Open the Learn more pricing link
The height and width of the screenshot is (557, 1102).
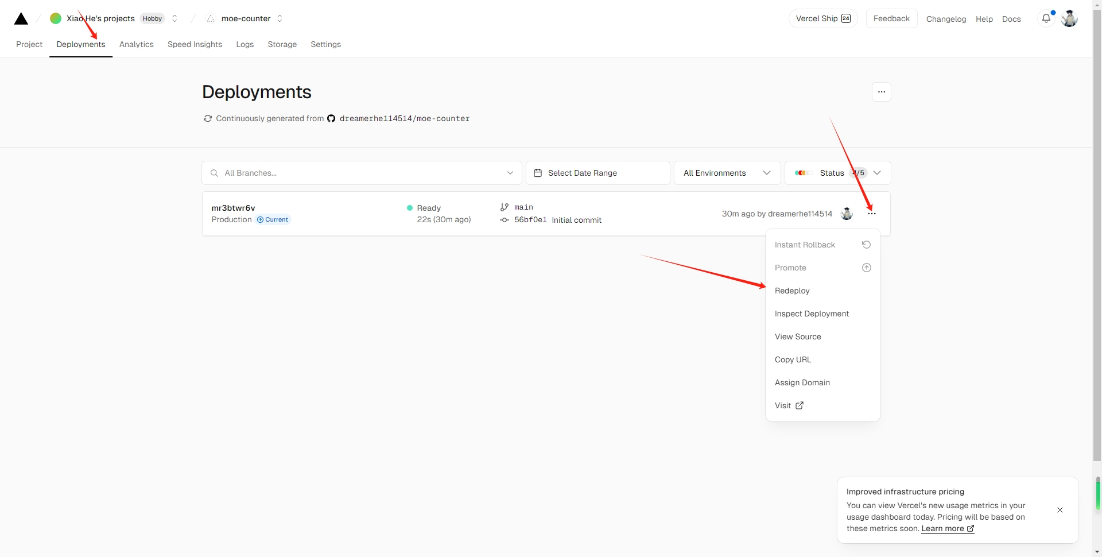(x=948, y=529)
